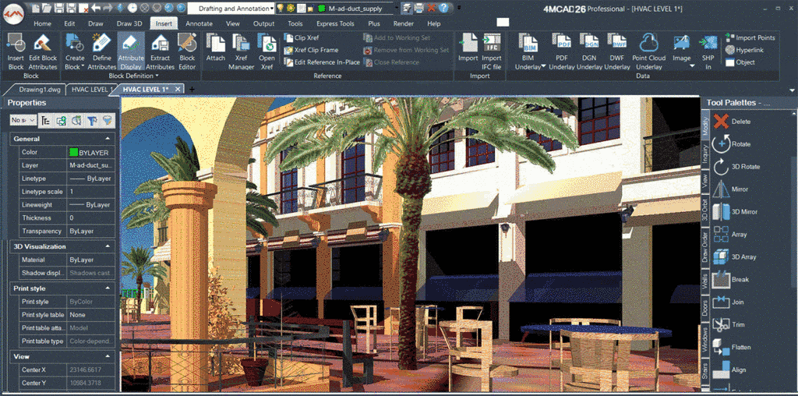Click the Center X value field
798x396 pixels.
[x=91, y=369]
